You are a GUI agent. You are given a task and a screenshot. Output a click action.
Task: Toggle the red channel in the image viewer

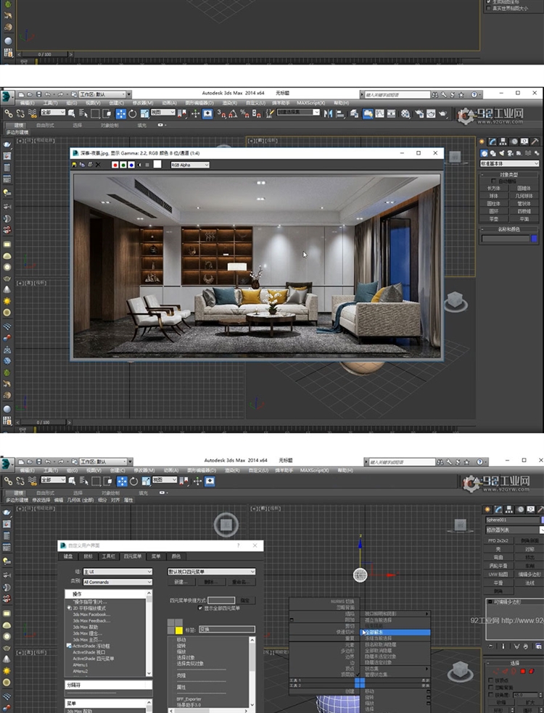[x=115, y=165]
